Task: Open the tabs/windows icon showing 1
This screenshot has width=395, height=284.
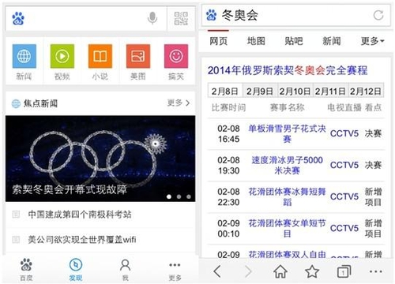Action: point(344,271)
